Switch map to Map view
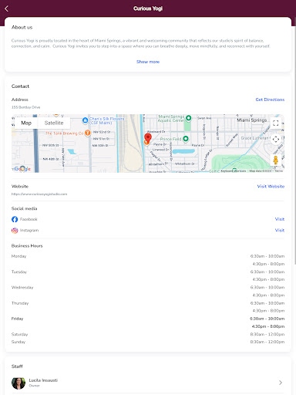The height and width of the screenshot is (395, 296). coord(26,123)
